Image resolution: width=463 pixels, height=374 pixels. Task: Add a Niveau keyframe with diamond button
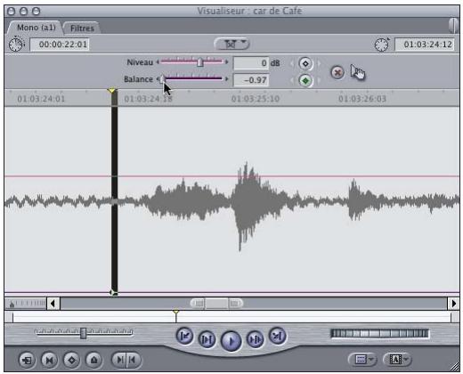(x=305, y=63)
